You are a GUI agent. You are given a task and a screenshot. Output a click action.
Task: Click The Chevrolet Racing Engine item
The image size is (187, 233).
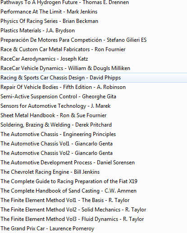50,172
